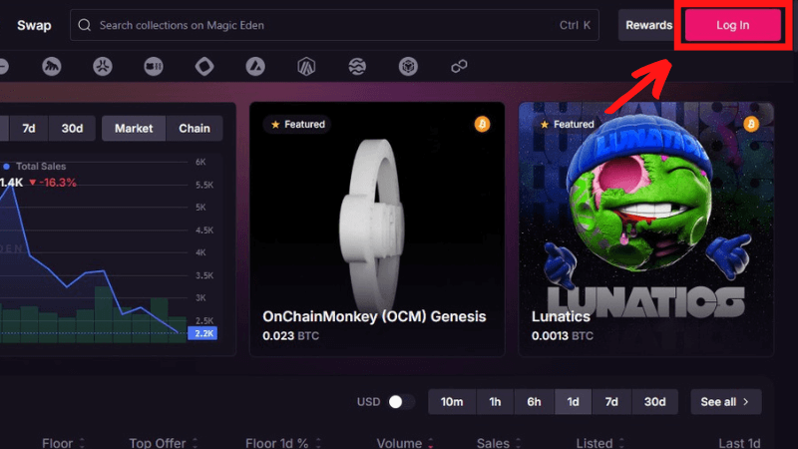Image resolution: width=798 pixels, height=449 pixels.
Task: Click the Lunatics collection title
Action: pos(561,316)
